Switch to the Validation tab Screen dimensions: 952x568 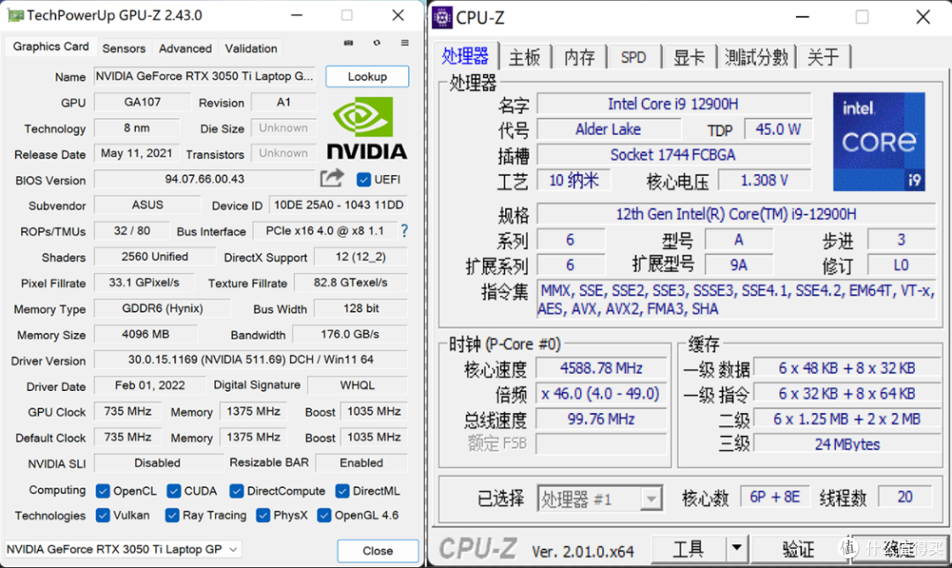click(x=250, y=48)
